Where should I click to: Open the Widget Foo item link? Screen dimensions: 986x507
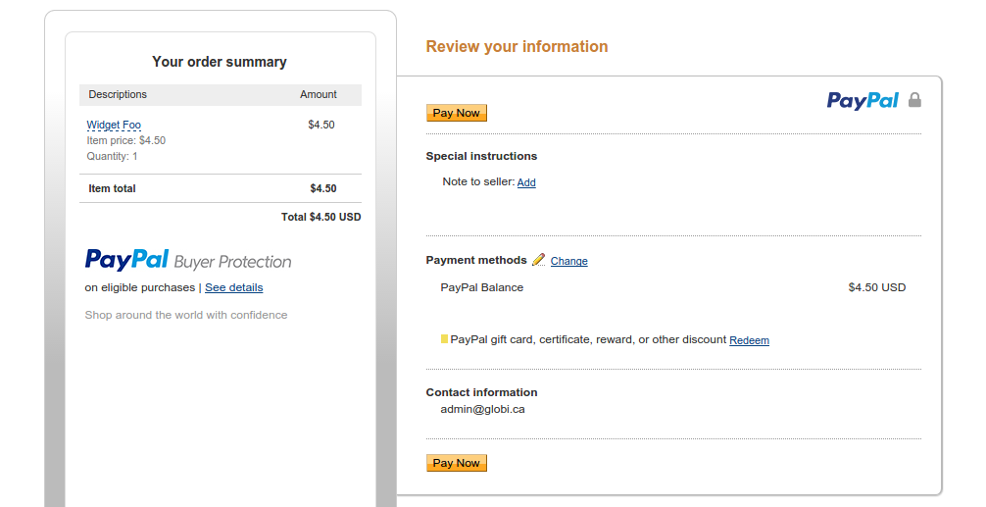[x=114, y=125]
